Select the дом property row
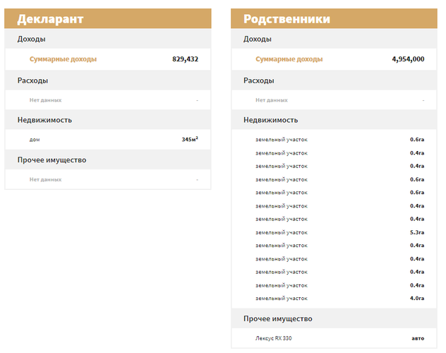 tap(35, 140)
